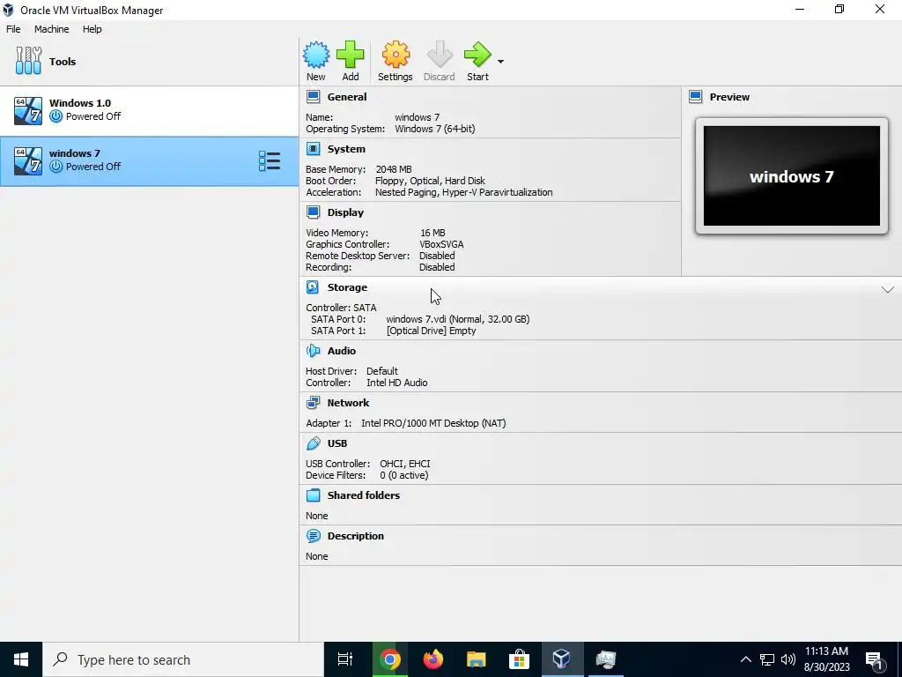The width and height of the screenshot is (902, 677).
Task: Click the System section header link
Action: [346, 149]
